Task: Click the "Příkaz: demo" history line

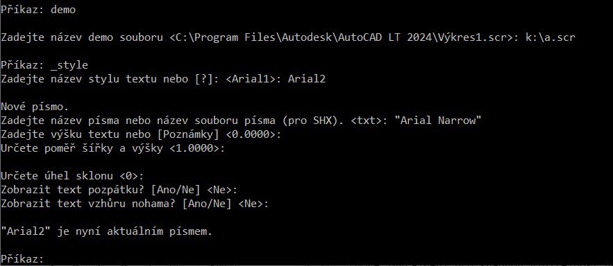Action: coord(38,10)
